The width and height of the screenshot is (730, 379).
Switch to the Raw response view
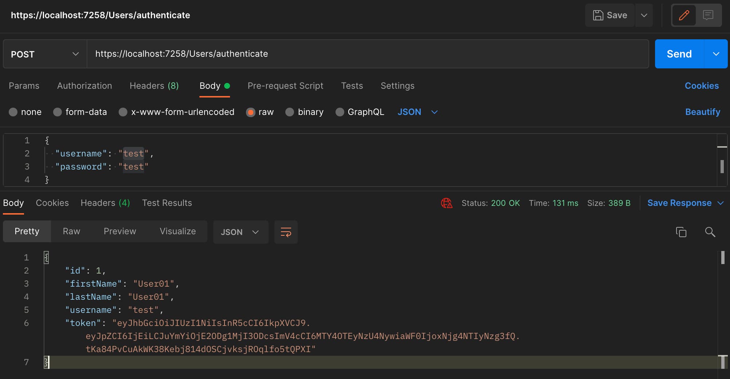click(x=71, y=231)
